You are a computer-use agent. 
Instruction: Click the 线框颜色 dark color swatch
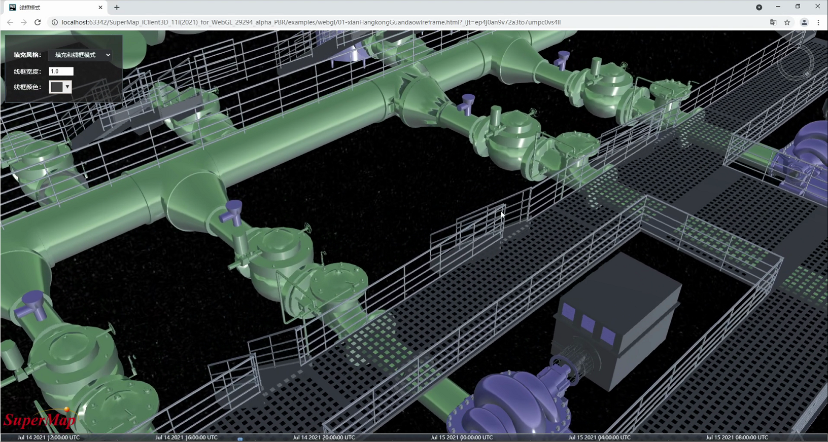point(57,87)
